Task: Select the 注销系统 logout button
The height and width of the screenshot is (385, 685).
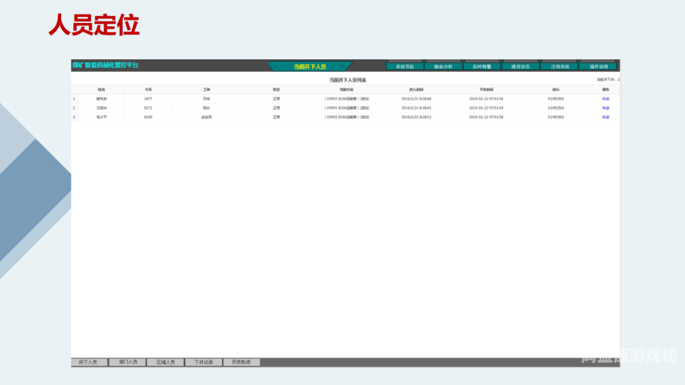Action: click(559, 66)
